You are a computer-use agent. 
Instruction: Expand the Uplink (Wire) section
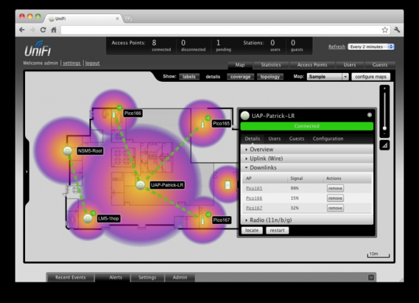point(307,159)
